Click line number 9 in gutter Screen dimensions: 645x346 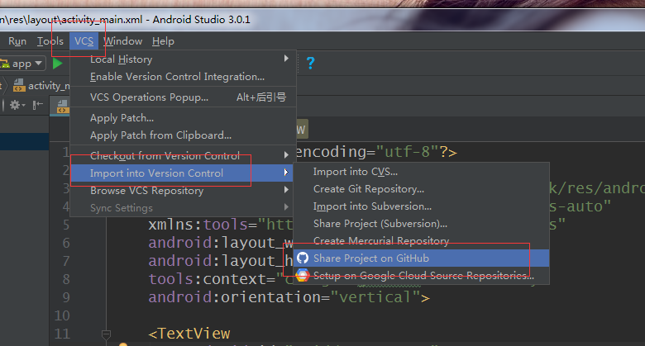pyautogui.click(x=66, y=297)
